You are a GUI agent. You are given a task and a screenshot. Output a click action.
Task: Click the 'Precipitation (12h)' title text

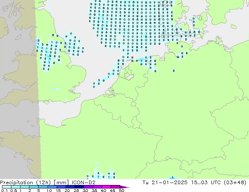(26, 183)
